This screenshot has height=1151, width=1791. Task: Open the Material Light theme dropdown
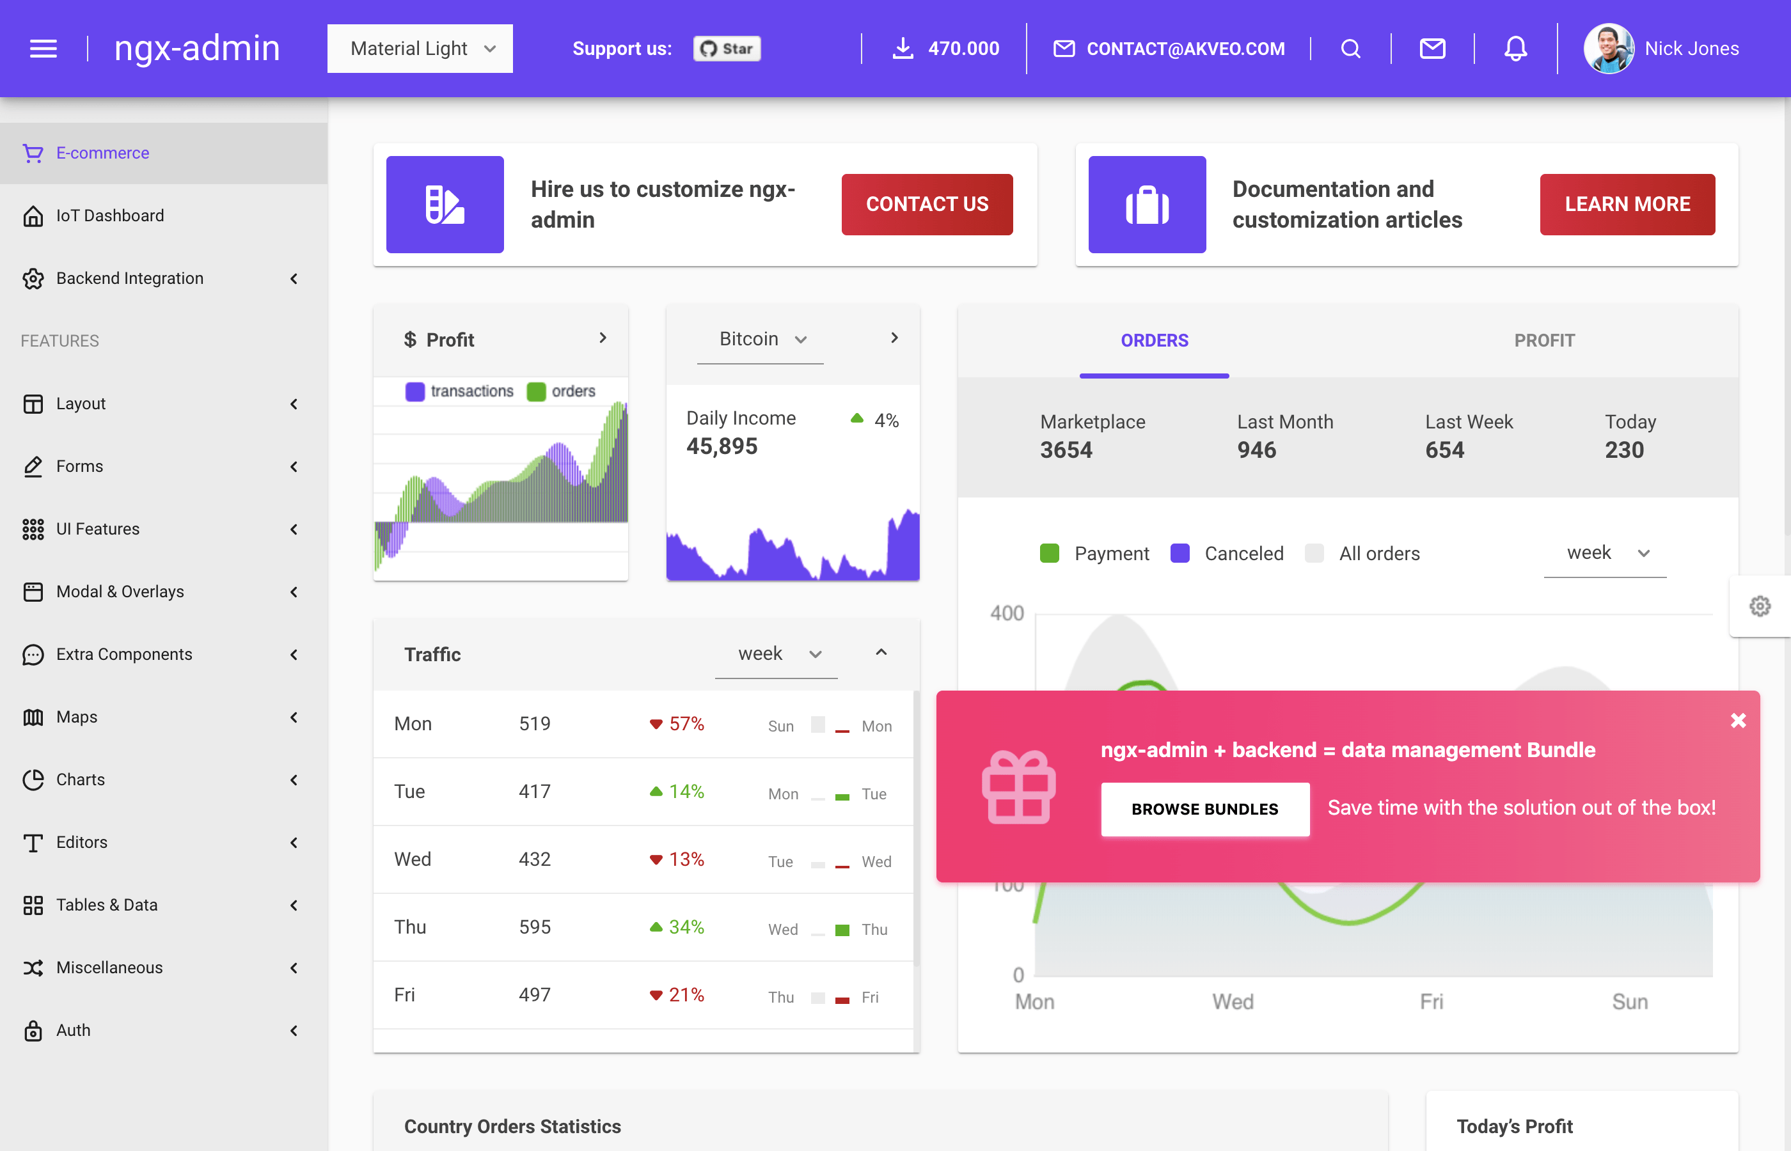(420, 49)
